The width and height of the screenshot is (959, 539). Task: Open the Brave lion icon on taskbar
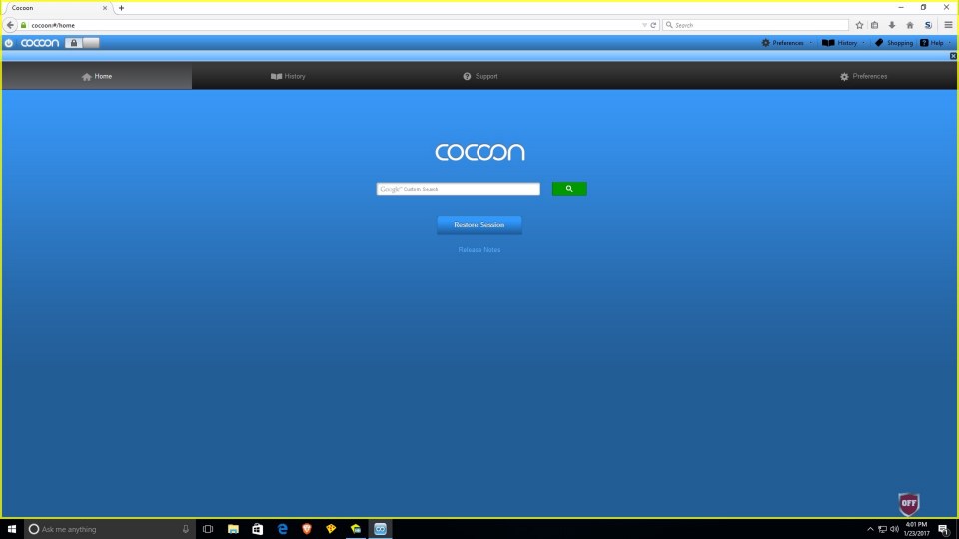307,529
